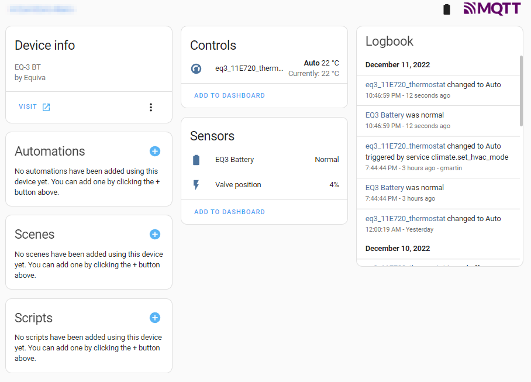
Task: Click the EQ3 Battery sensor icon
Action: coord(196,160)
